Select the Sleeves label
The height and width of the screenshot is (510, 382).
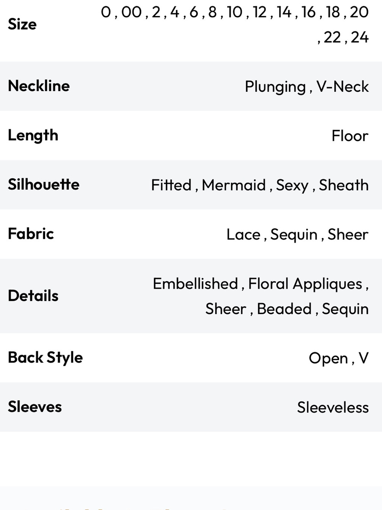click(x=35, y=407)
